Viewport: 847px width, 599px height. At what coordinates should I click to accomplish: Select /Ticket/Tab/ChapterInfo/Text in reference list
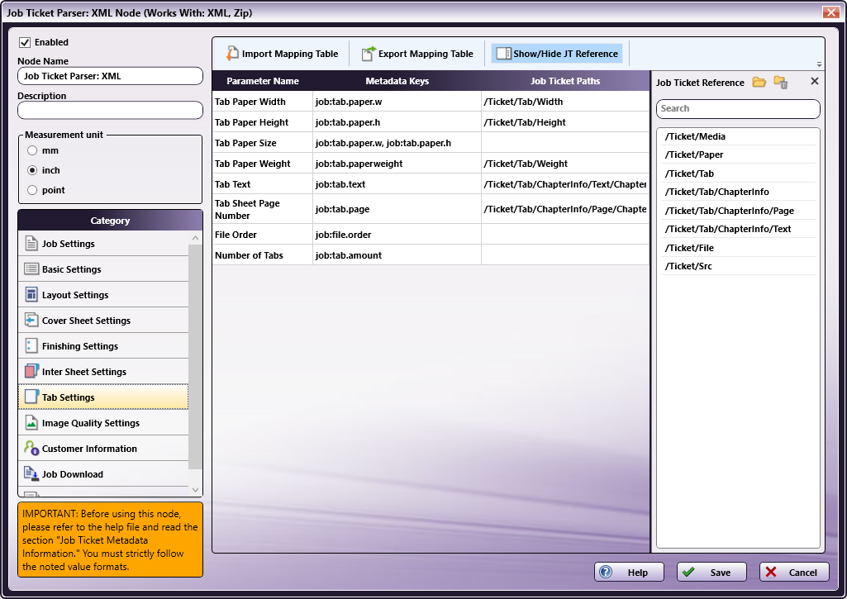point(737,229)
